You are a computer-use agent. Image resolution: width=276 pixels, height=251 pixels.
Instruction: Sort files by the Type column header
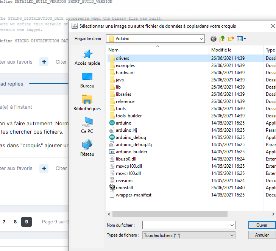(x=270, y=50)
